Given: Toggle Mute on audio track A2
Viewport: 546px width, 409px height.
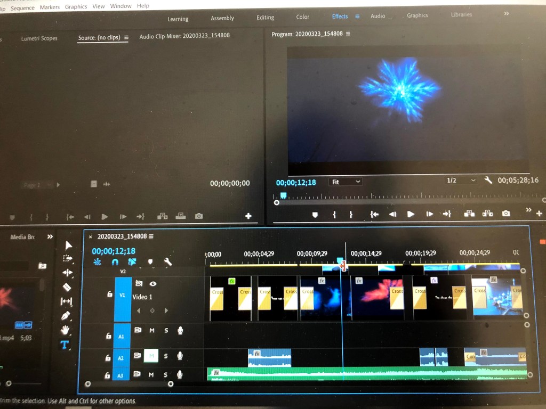Looking at the screenshot, I should pyautogui.click(x=151, y=356).
